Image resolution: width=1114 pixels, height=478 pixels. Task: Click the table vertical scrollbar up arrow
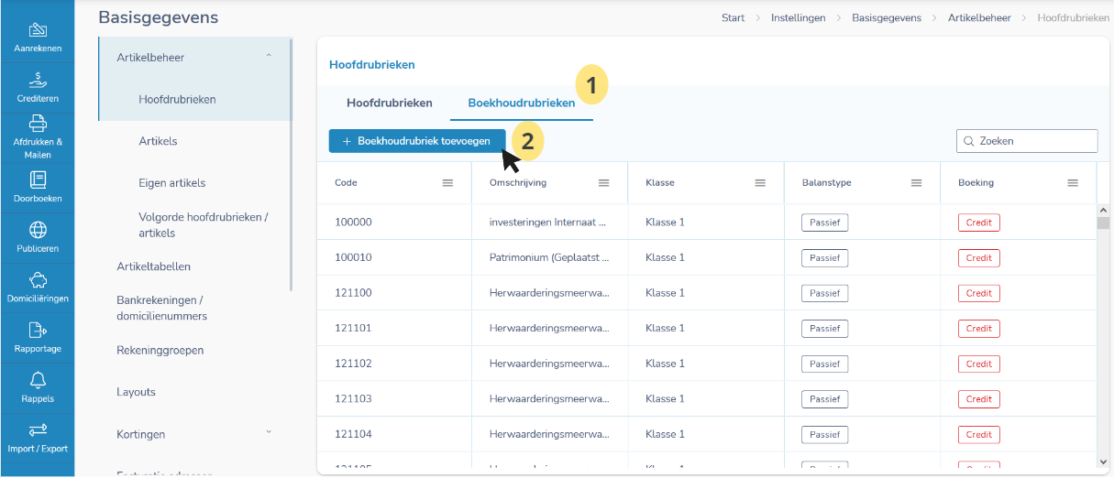point(1103,210)
